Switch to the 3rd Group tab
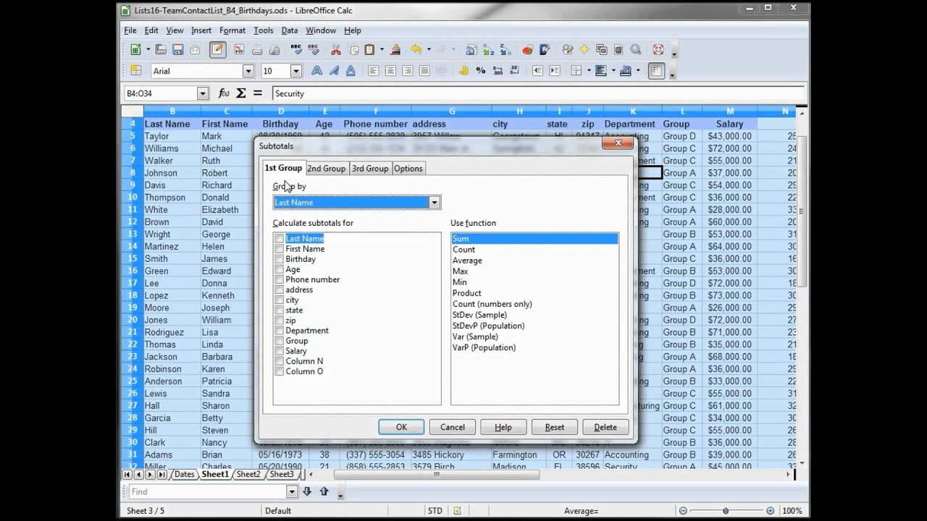The height and width of the screenshot is (521, 927). coord(370,169)
